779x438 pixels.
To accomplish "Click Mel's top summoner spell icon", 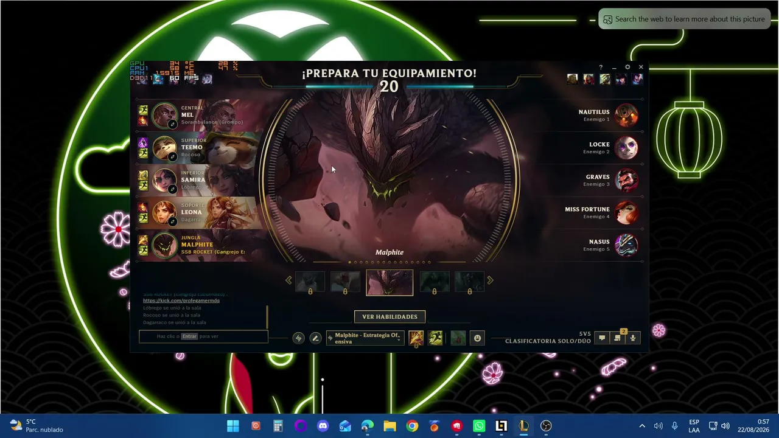I will [x=143, y=110].
